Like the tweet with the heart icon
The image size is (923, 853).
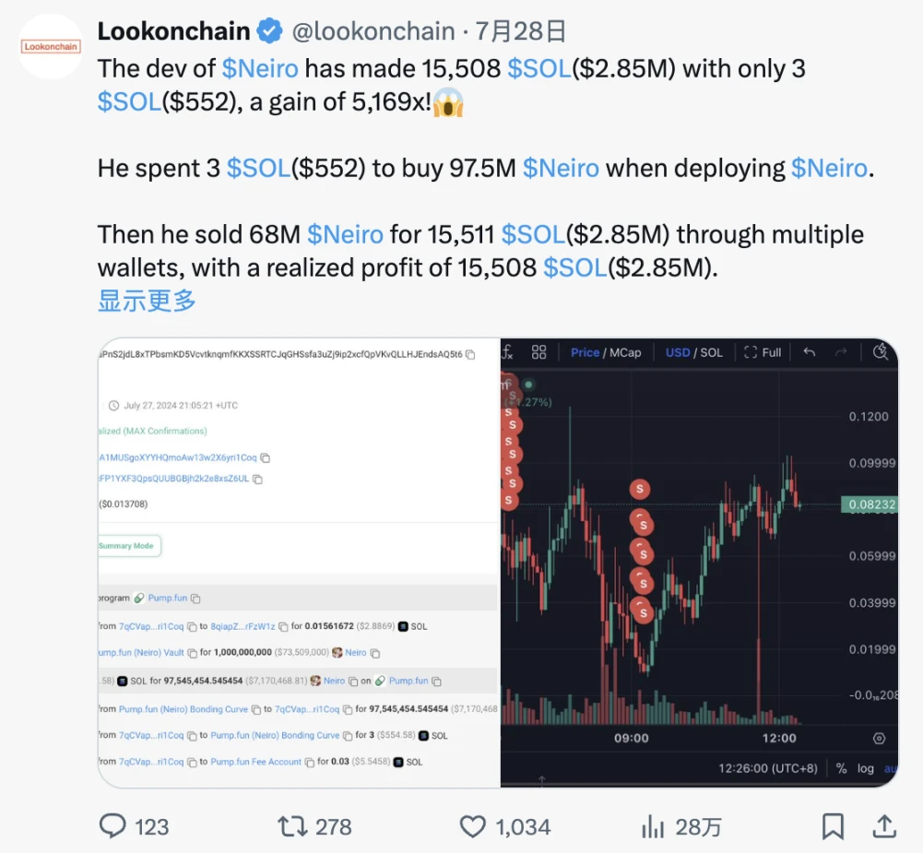[472, 826]
